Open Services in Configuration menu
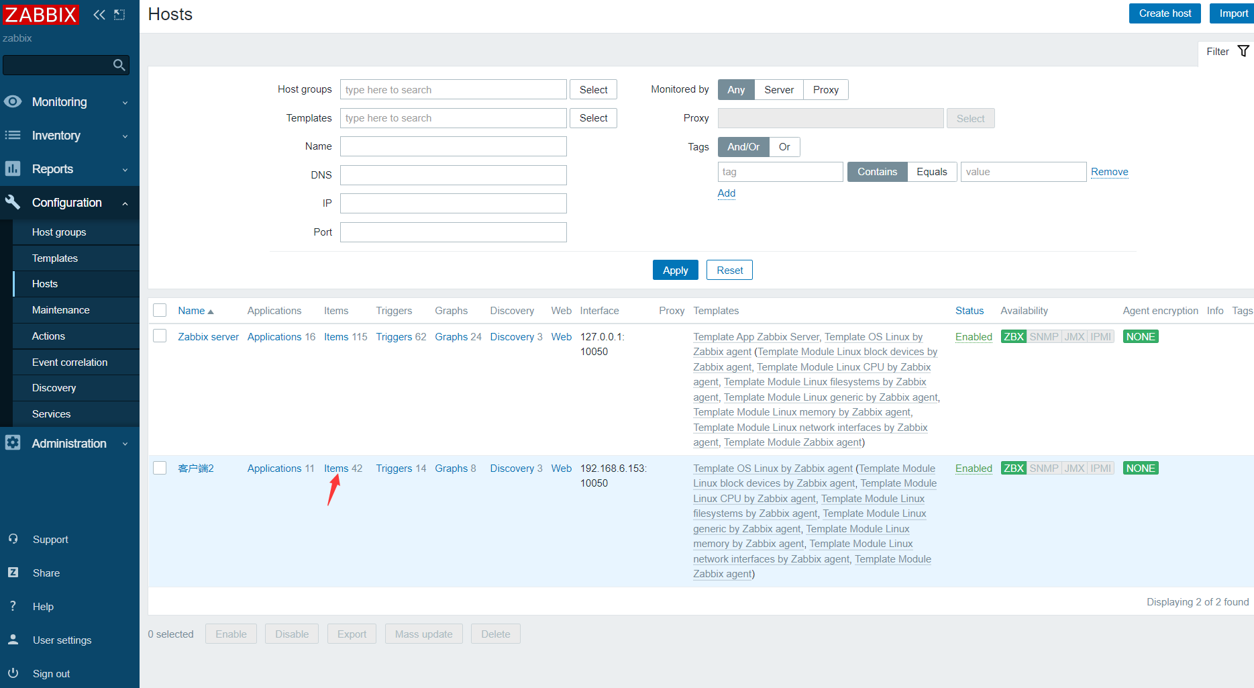Viewport: 1254px width, 688px height. [x=76, y=413]
